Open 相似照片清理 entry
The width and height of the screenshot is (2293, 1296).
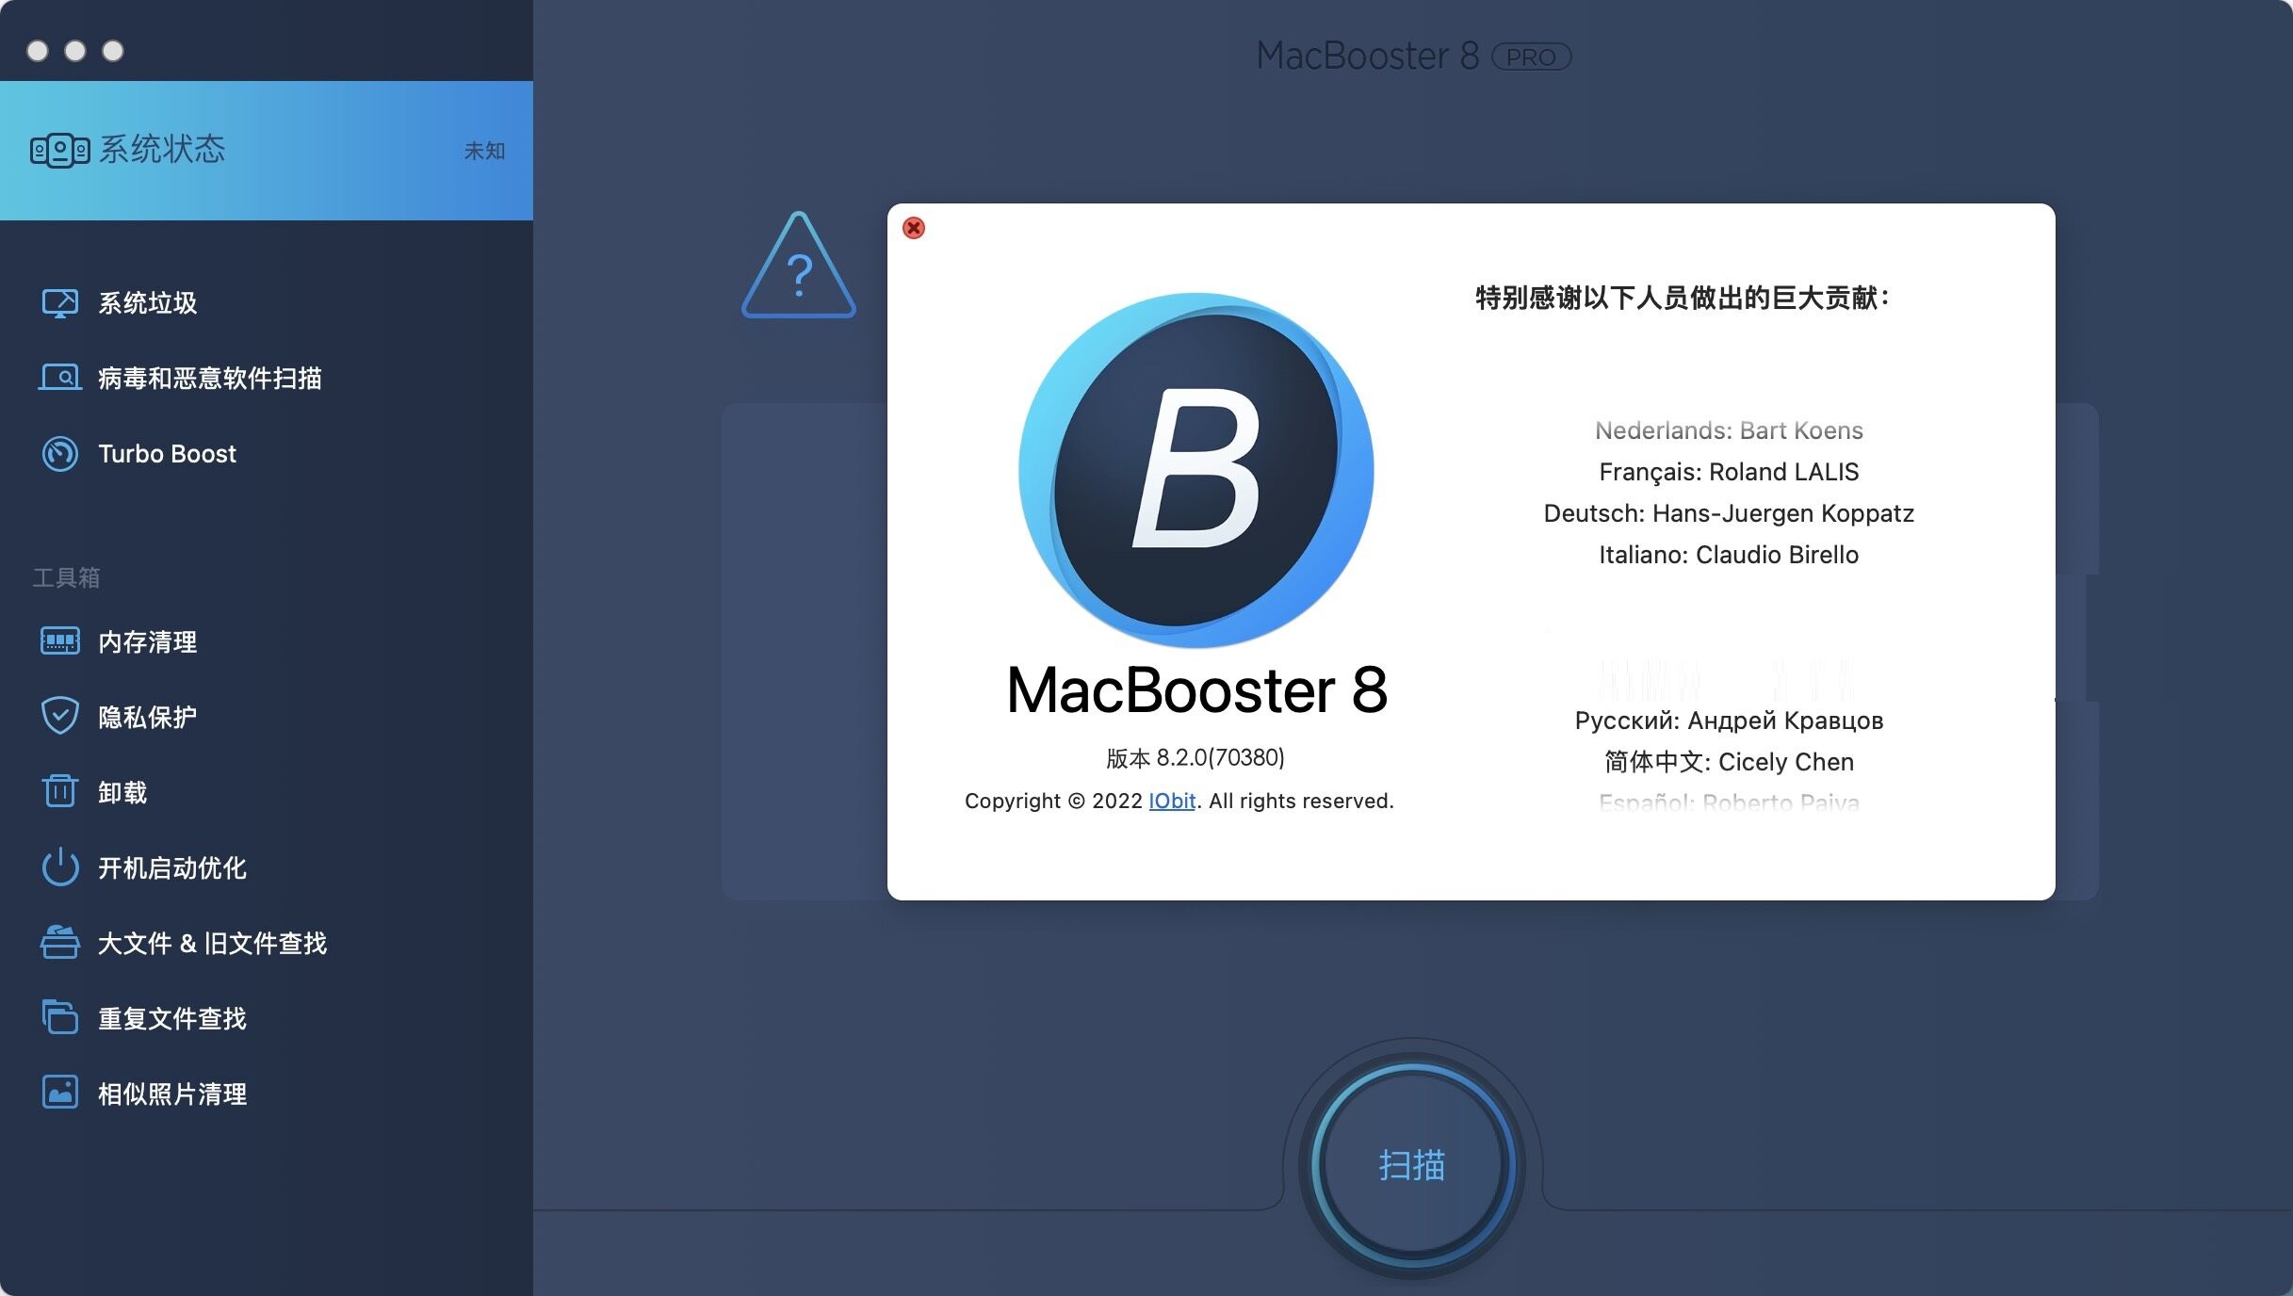coord(172,1093)
